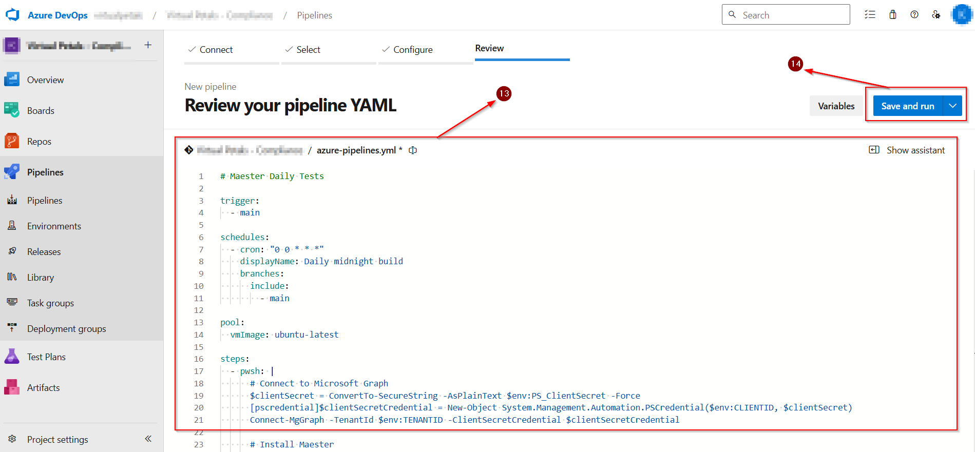Click the 'vmImage: ubuntu-latest' line

pyautogui.click(x=284, y=335)
